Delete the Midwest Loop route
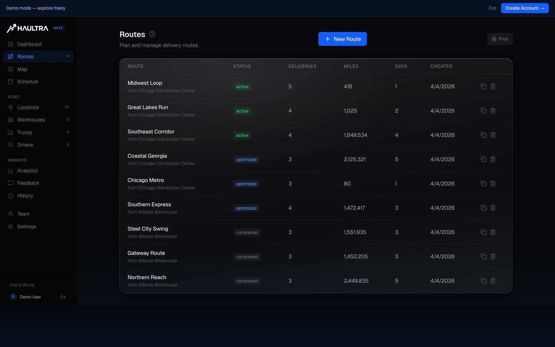 click(493, 86)
